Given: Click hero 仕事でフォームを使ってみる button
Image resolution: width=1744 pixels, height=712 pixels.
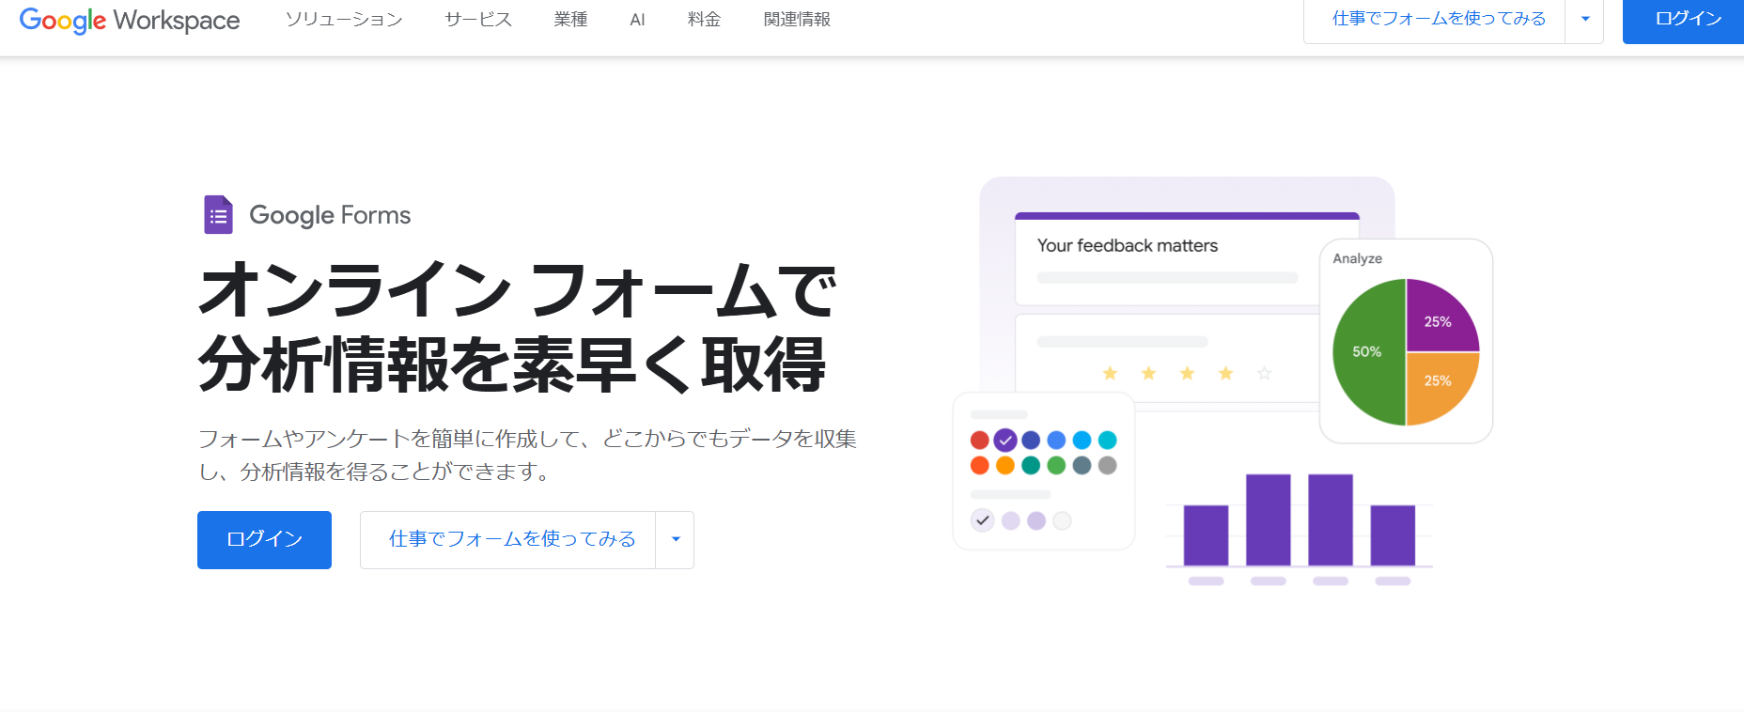Looking at the screenshot, I should 507,540.
